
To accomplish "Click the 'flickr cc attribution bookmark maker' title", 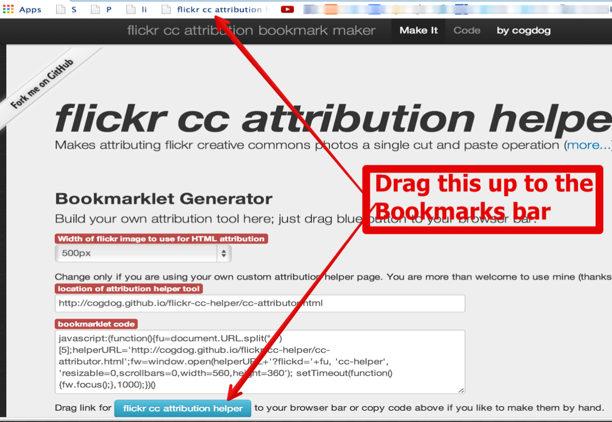I will (251, 30).
